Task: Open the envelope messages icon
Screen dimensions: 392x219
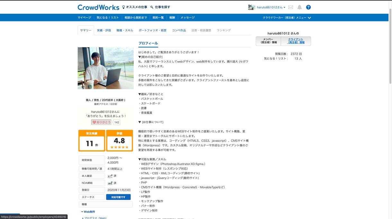Action: (x=291, y=7)
